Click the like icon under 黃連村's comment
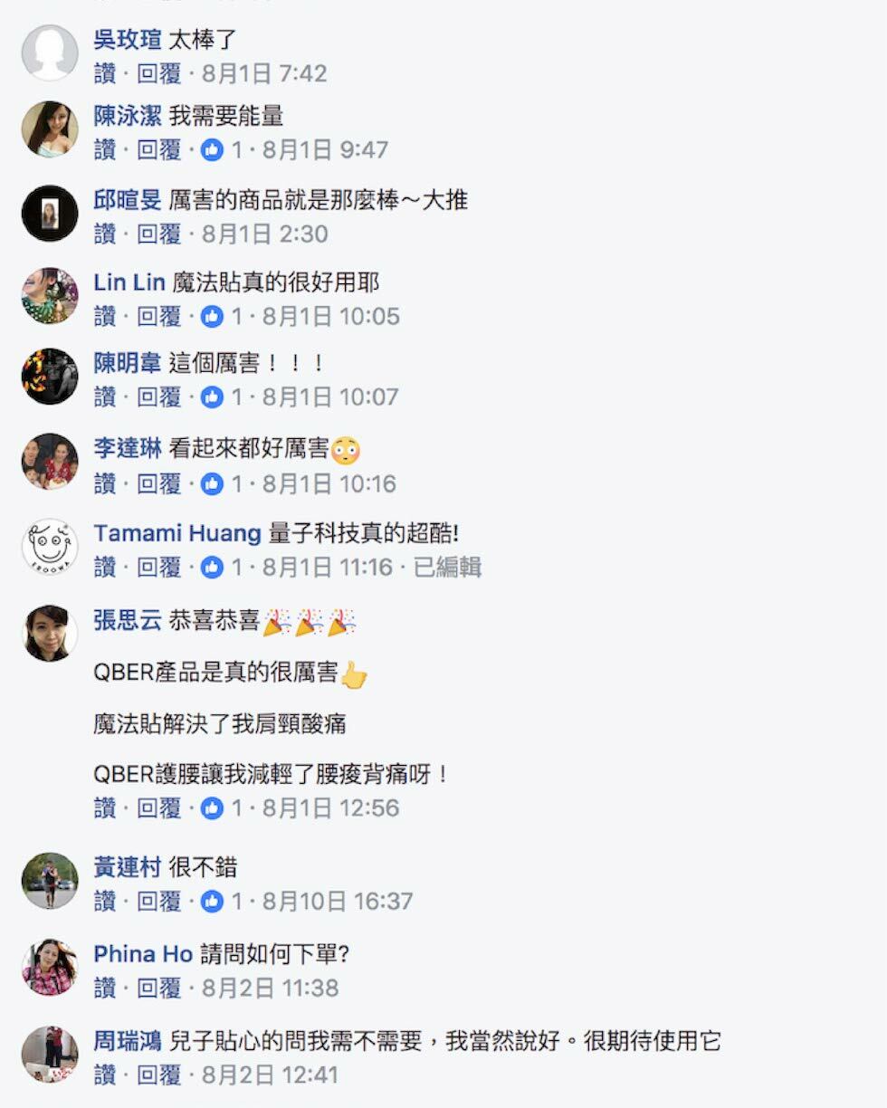The height and width of the screenshot is (1108, 887). pos(212,901)
